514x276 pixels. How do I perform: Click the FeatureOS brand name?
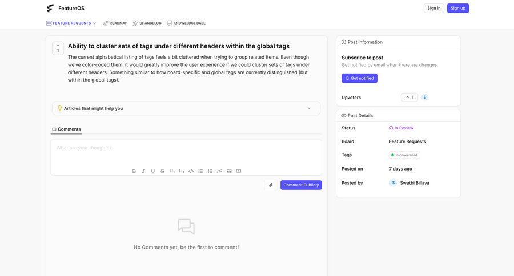point(71,8)
